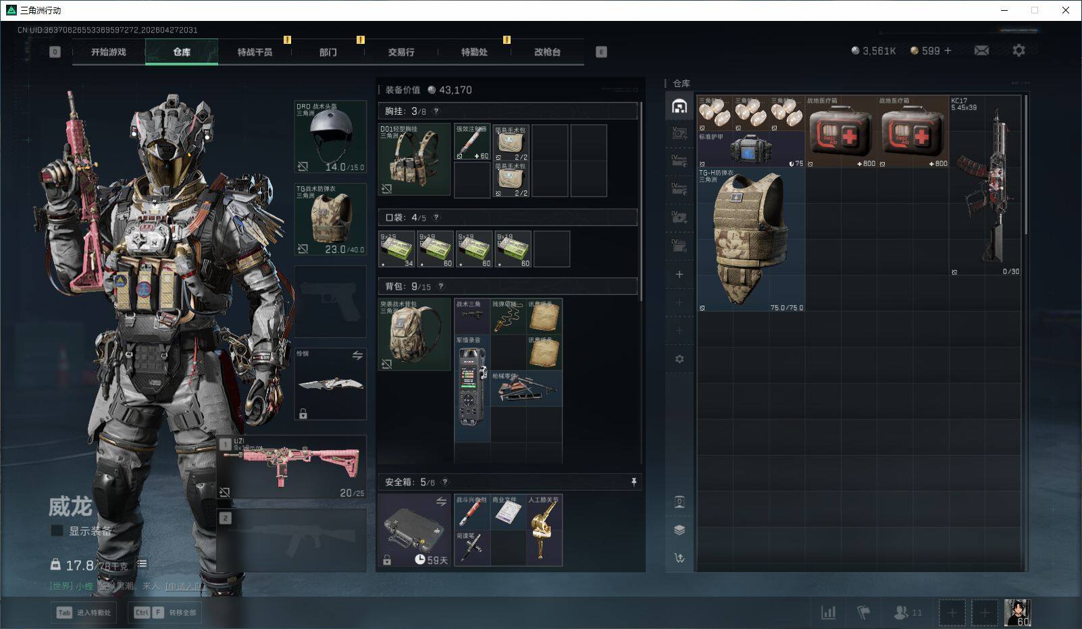Select the 战术三角 item in backpack
This screenshot has height=629, width=1082.
point(472,317)
